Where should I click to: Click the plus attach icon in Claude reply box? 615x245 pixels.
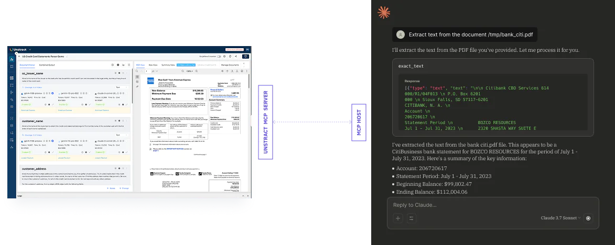point(398,218)
